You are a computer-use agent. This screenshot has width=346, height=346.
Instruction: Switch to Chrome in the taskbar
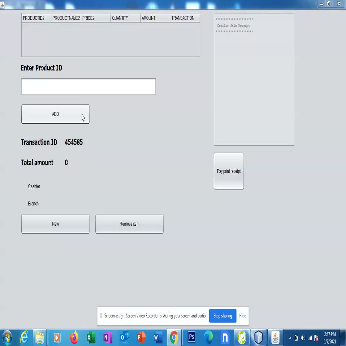pyautogui.click(x=174, y=337)
